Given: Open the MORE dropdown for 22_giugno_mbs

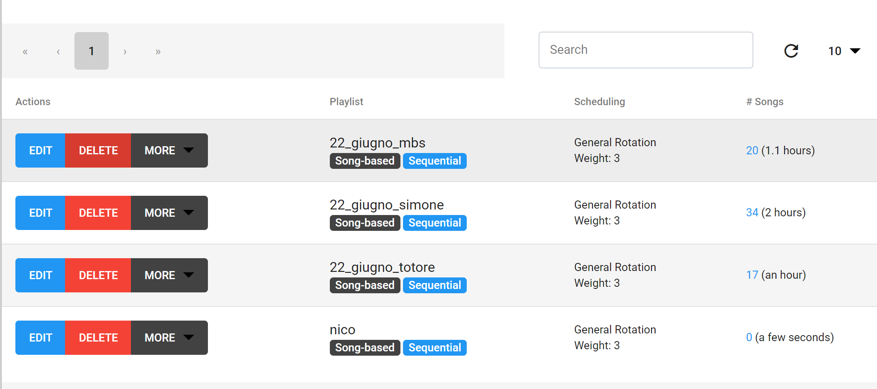Looking at the screenshot, I should 169,150.
